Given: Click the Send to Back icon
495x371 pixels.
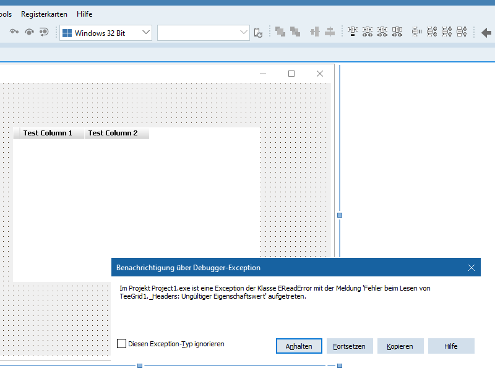Looking at the screenshot, I should coord(295,32).
